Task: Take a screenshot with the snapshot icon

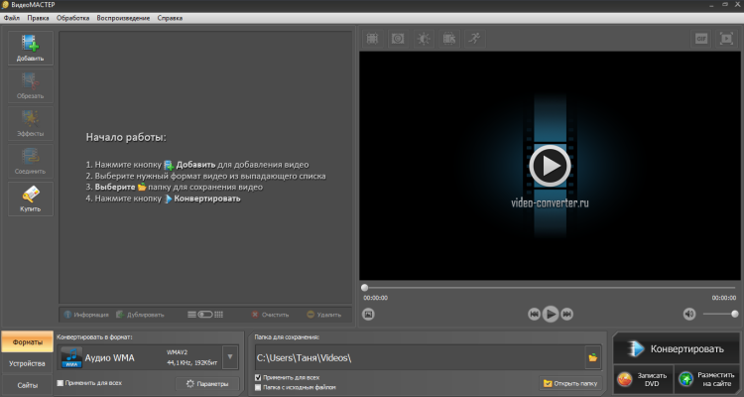Action: [368, 314]
